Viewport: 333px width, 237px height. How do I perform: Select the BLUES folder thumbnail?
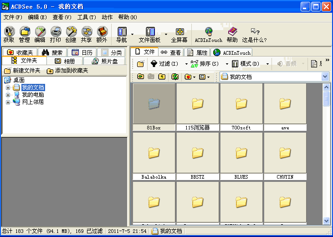pos(241,156)
